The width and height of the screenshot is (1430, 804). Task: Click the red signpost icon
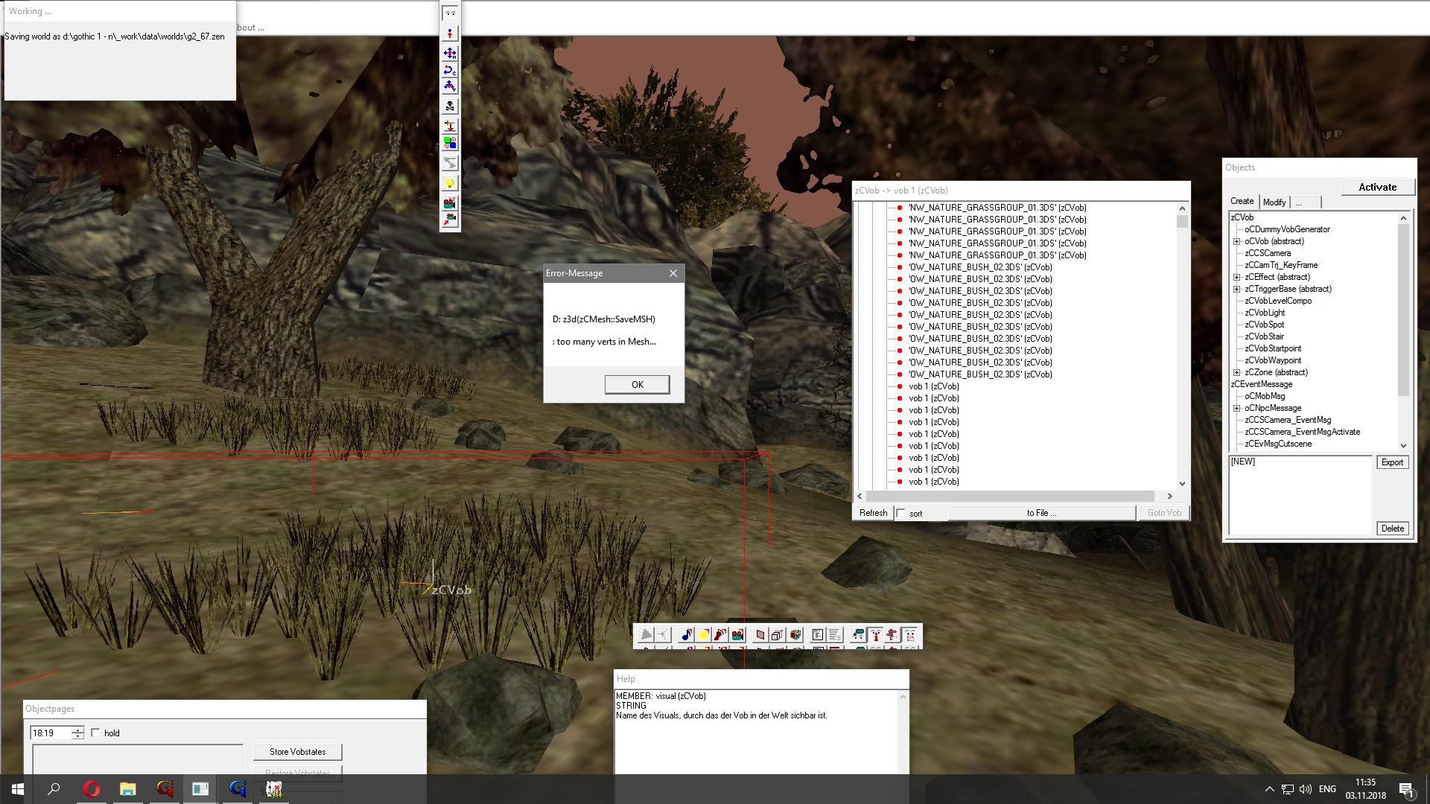[x=892, y=635]
